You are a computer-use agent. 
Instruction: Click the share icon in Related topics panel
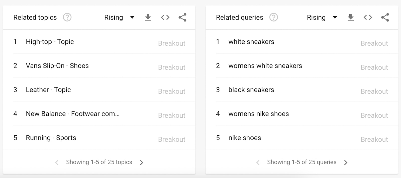(182, 17)
